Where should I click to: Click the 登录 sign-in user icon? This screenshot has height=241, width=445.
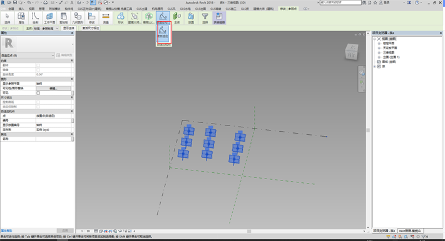(381, 2)
